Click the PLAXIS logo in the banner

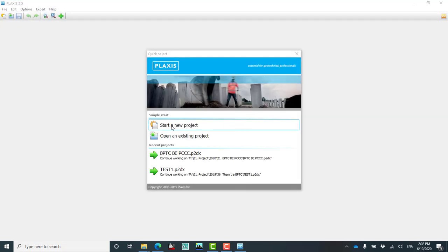tap(166, 66)
